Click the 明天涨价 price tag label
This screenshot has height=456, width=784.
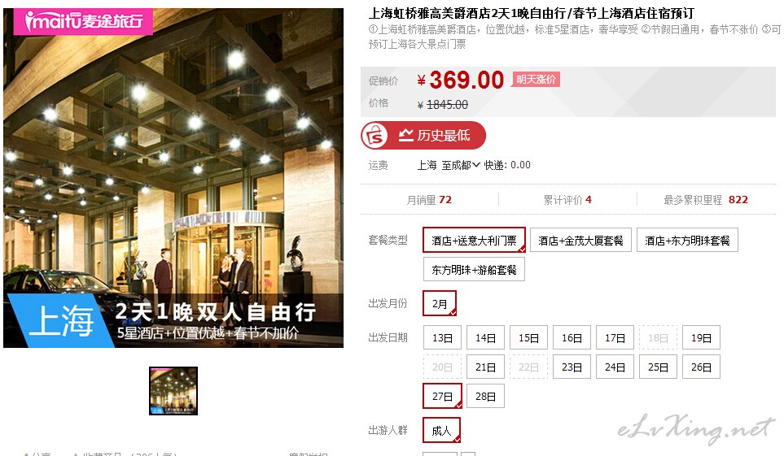pyautogui.click(x=536, y=80)
